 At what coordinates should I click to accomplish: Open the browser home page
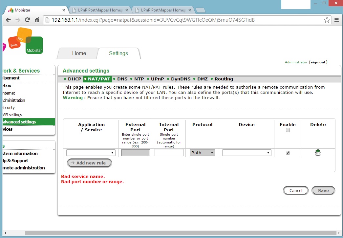tap(37, 20)
